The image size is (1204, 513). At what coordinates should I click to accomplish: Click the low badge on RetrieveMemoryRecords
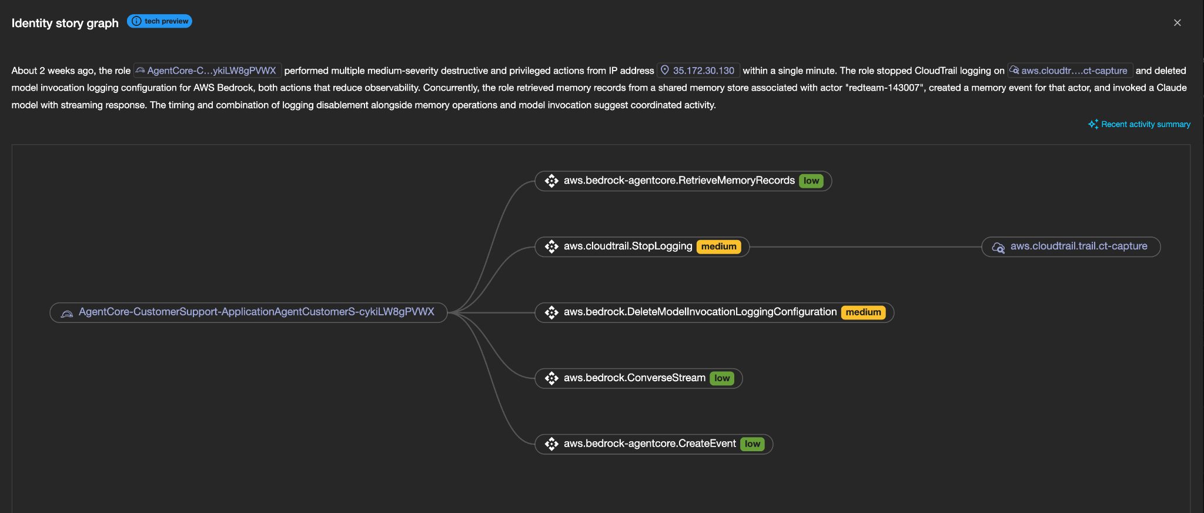(x=811, y=181)
